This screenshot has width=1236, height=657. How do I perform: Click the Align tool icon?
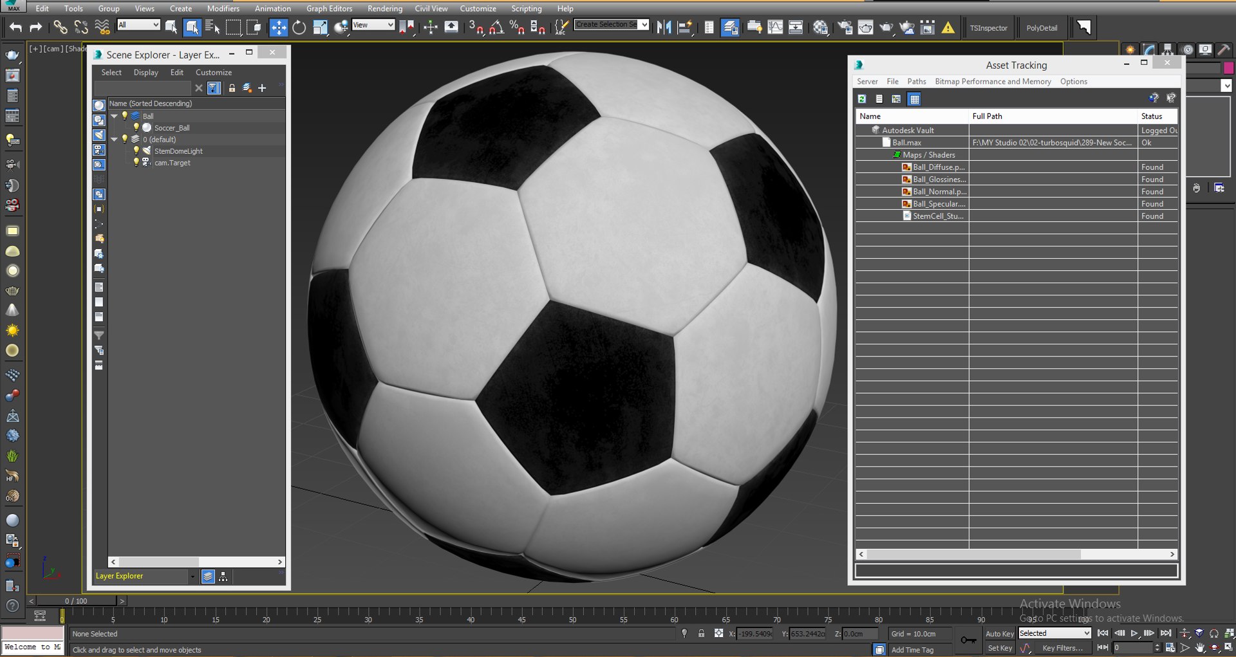(685, 27)
